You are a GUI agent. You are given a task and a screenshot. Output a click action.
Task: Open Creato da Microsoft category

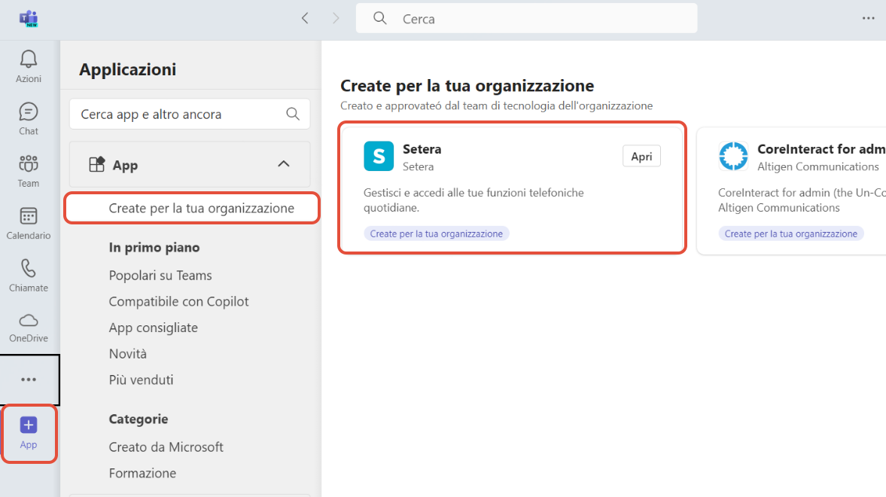tap(166, 447)
